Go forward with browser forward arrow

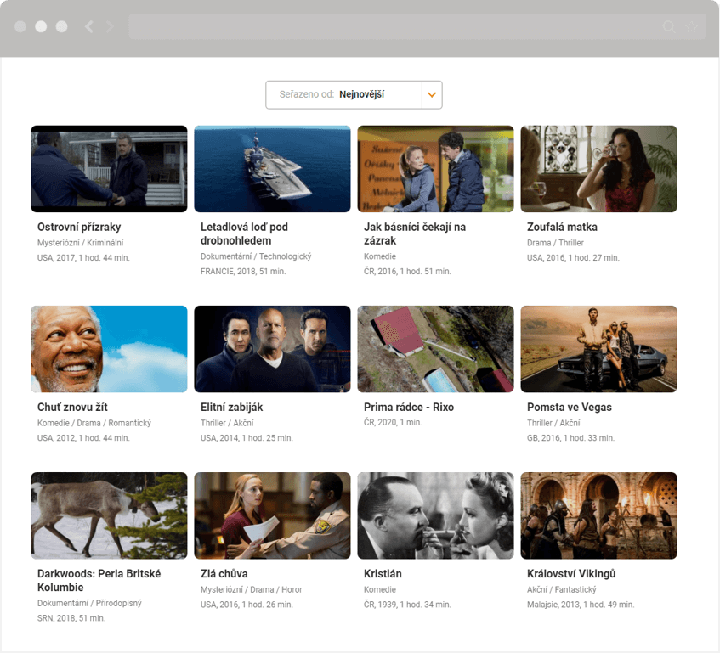pyautogui.click(x=110, y=26)
